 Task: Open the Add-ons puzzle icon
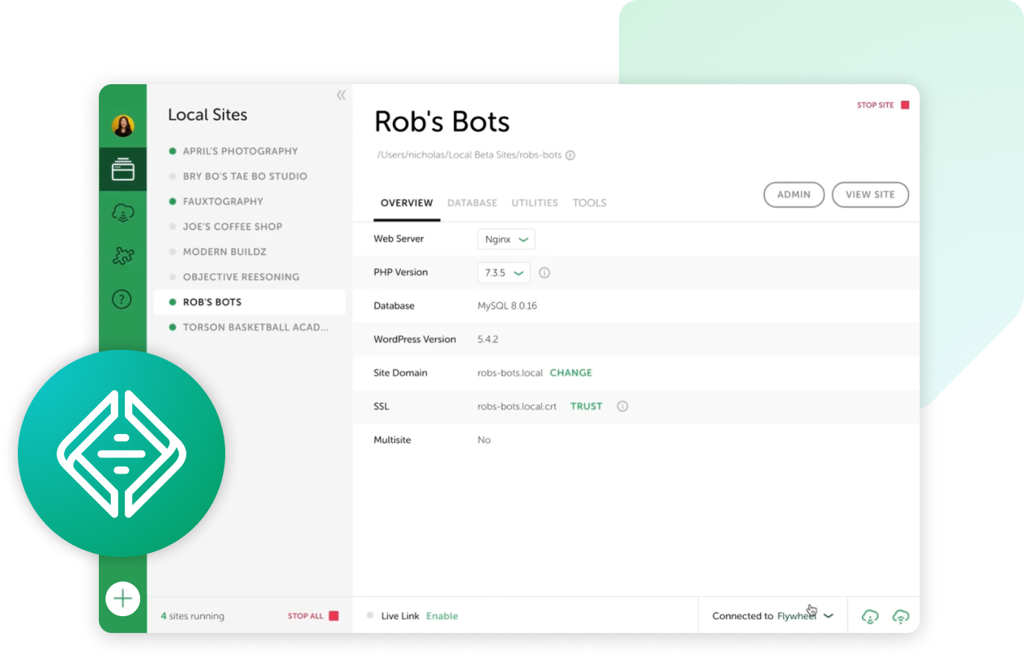[x=123, y=255]
